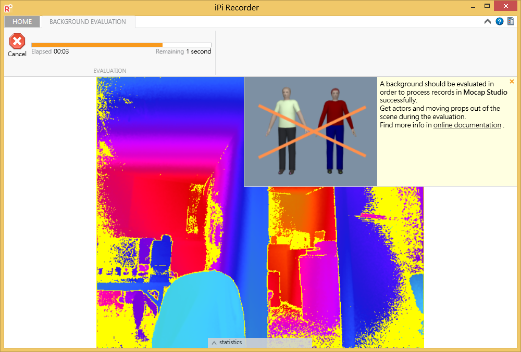Switch to the HOME tab

[x=22, y=22]
